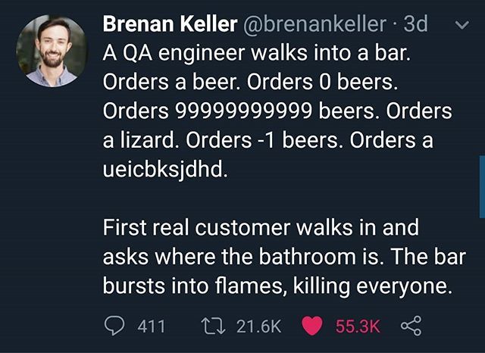Expand the tweet options chevron menu
This screenshot has height=353, width=485.
[x=462, y=25]
